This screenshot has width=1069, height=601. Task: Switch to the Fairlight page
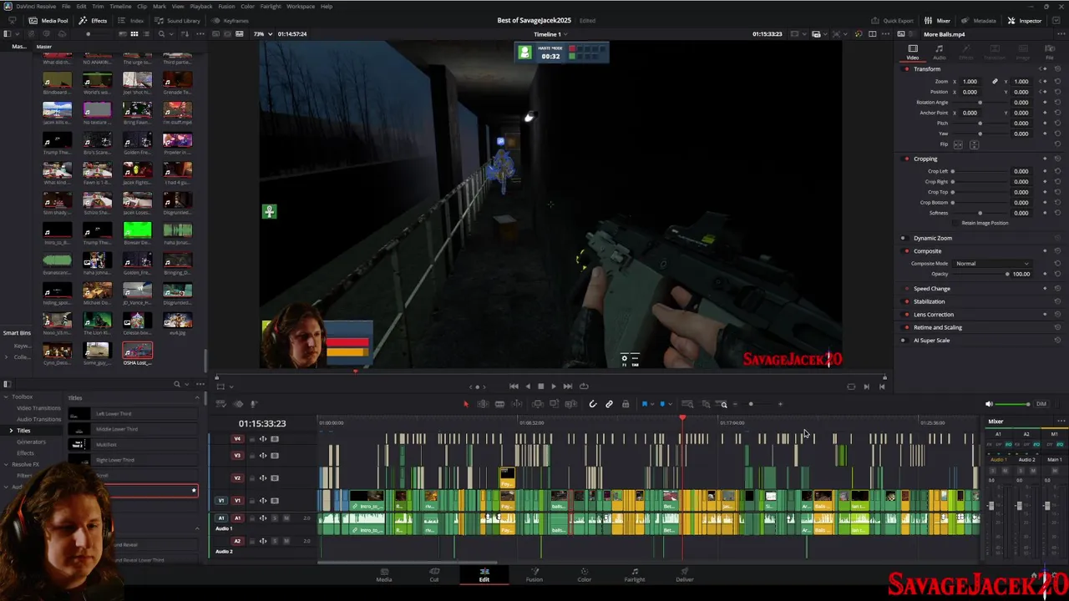pyautogui.click(x=635, y=575)
